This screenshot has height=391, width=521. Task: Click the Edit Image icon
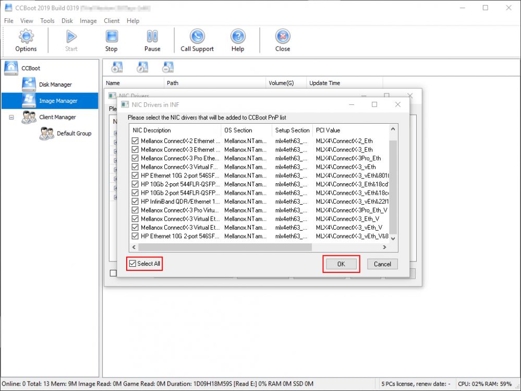pyautogui.click(x=142, y=67)
